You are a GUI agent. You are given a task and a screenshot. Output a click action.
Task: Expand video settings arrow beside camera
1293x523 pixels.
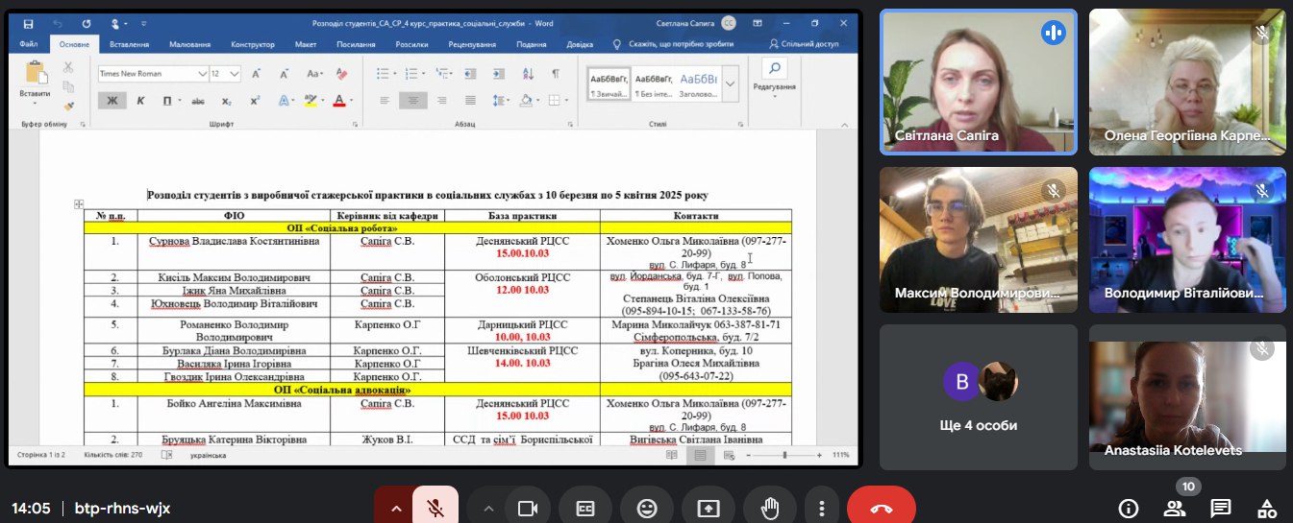pos(489,508)
